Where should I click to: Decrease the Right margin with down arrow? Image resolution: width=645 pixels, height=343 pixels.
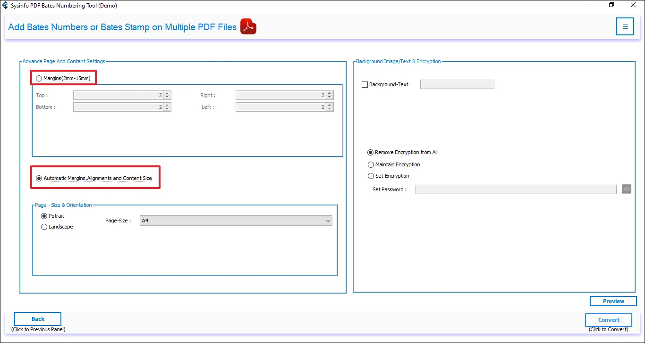point(330,97)
